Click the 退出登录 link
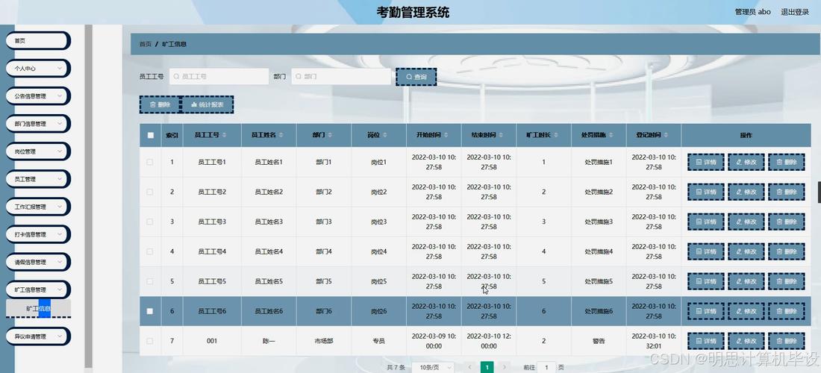 point(795,11)
